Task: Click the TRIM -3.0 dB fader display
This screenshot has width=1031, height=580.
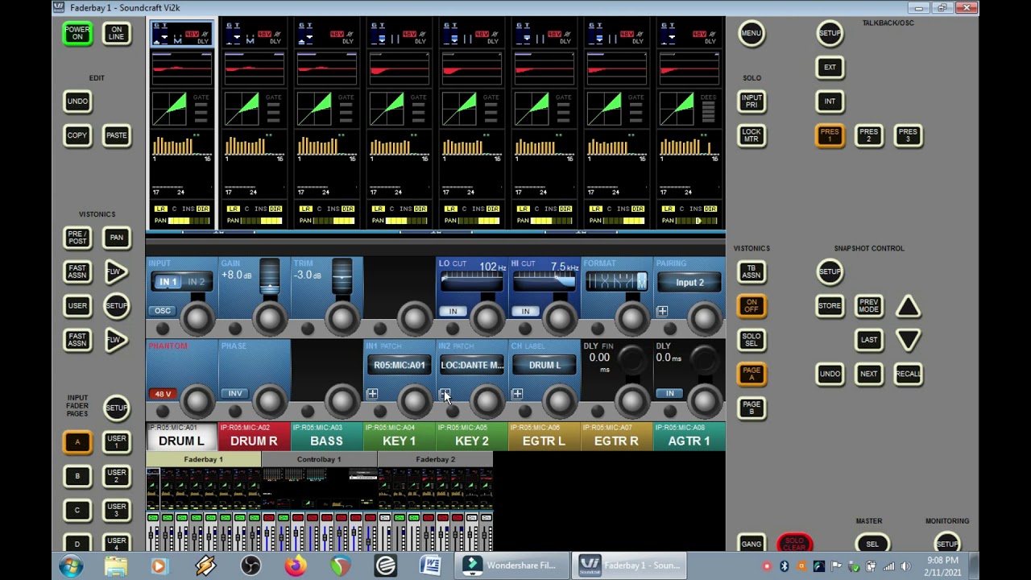Action: pos(342,276)
